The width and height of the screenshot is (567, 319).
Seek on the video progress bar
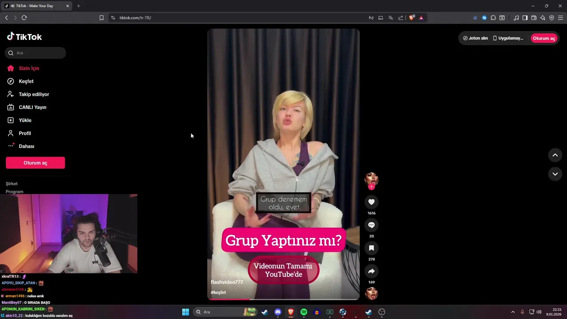click(283, 299)
